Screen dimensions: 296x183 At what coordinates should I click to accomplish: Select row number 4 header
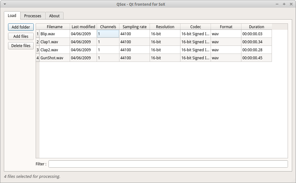38,58
